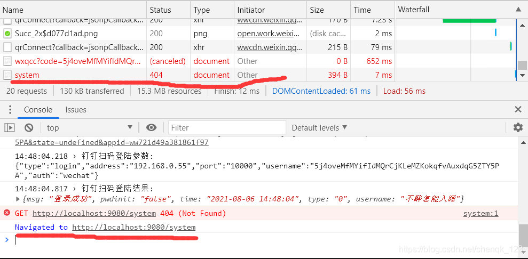Sort requests by Time column
The height and width of the screenshot is (259, 528).
point(372,10)
